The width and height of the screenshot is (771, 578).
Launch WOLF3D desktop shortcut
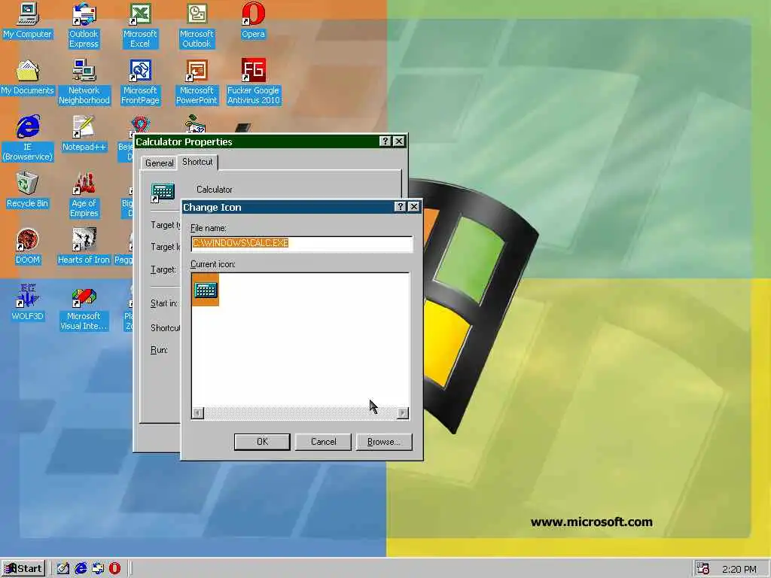(x=28, y=303)
